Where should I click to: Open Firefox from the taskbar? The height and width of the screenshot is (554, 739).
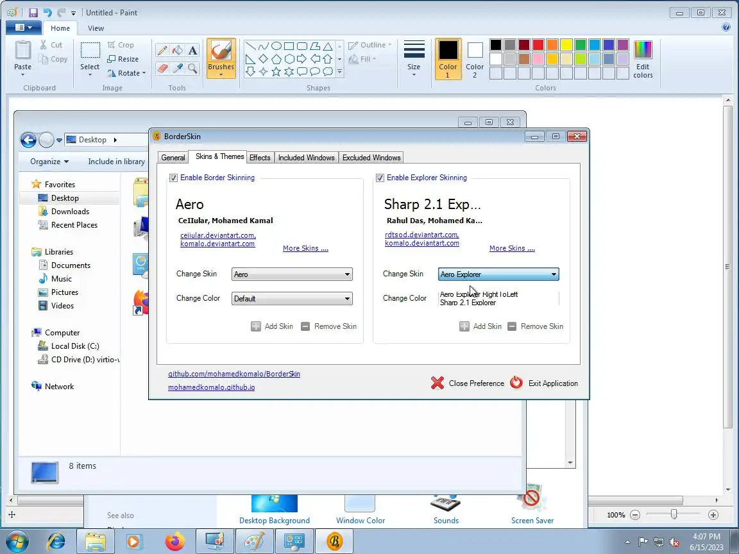(175, 541)
